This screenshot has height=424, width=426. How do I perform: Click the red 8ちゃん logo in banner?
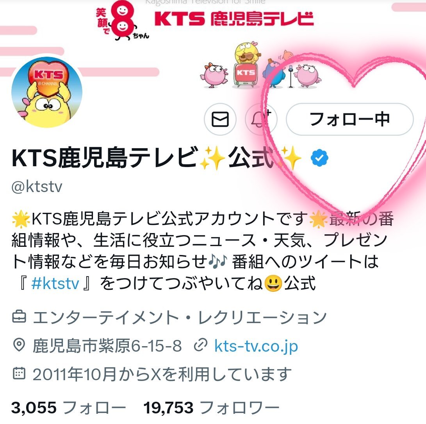pyautogui.click(x=122, y=20)
